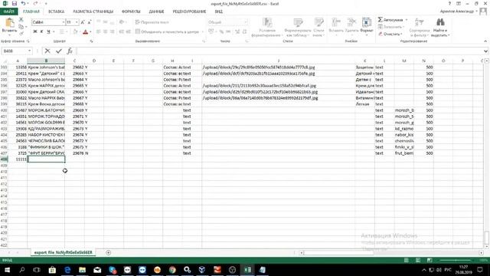Screen dimensions: 490x276
Task: Switch to the РАЗМЕТКА СТРАНИЦЫ tab
Action: [93, 11]
